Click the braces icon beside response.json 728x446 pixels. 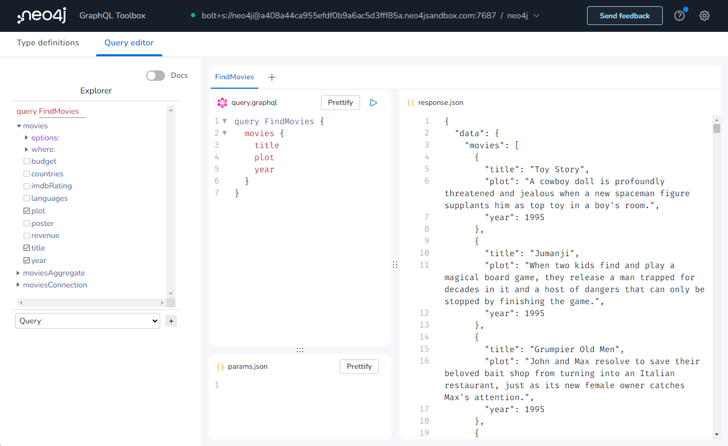[x=411, y=102]
